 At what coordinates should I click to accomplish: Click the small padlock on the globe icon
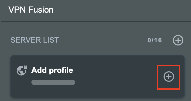click(x=25, y=67)
